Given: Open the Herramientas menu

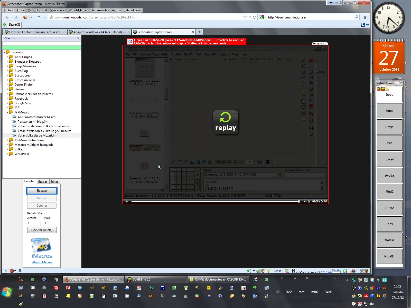Looking at the screenshot, I should click(100, 10).
